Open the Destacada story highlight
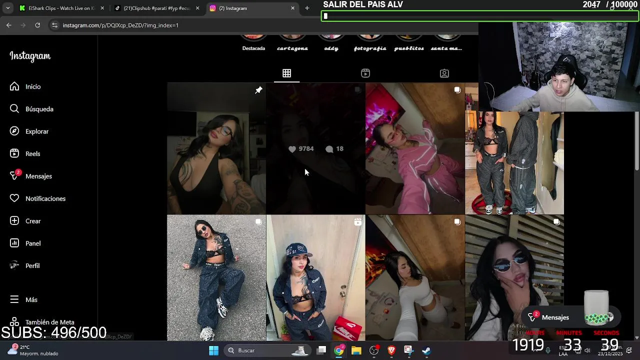The height and width of the screenshot is (360, 640). click(253, 43)
